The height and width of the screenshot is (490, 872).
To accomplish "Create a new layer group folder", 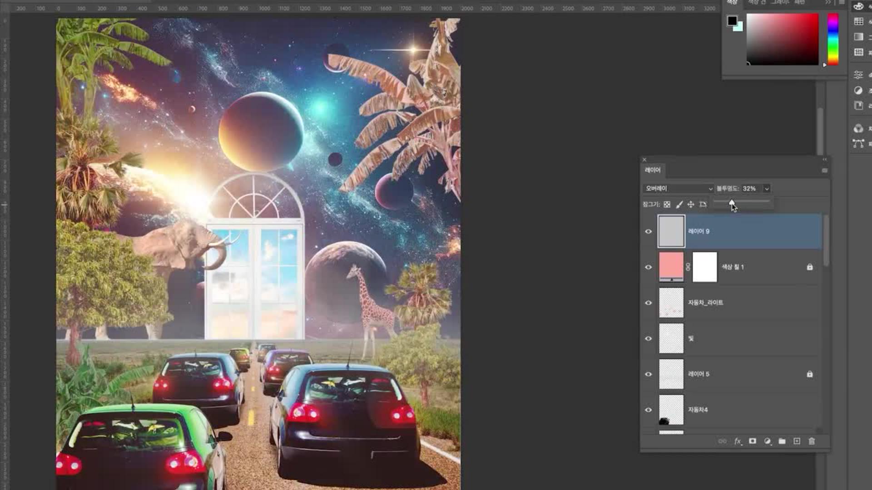I will point(782,441).
